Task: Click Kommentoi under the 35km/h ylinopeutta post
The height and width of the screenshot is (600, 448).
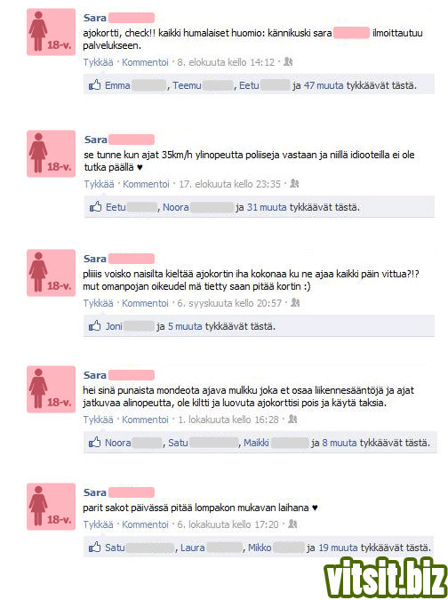Action: click(146, 184)
